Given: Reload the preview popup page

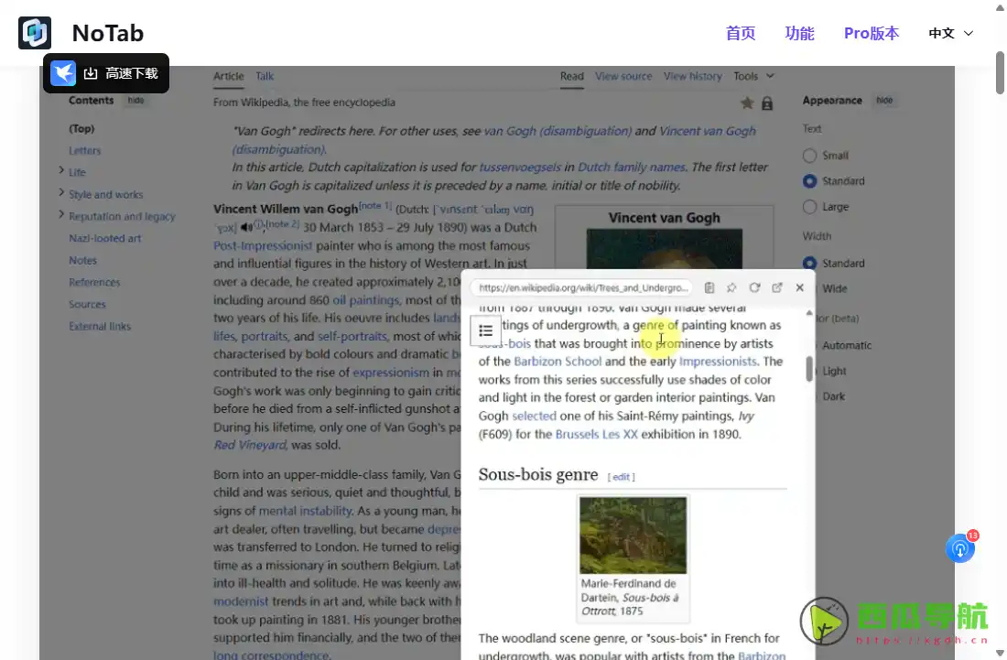Looking at the screenshot, I should pos(754,287).
